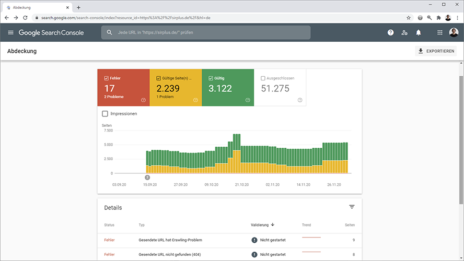Click the 2.239 warnings count
Screen dimensions: 464x261
click(x=168, y=88)
